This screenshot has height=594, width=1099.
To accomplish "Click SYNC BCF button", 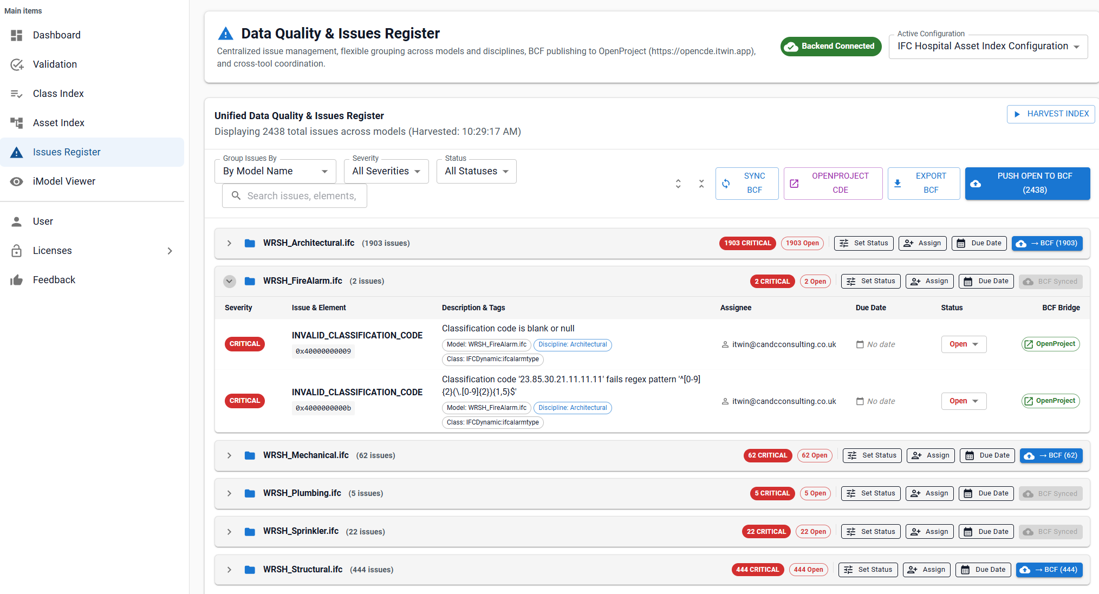I will pyautogui.click(x=747, y=184).
